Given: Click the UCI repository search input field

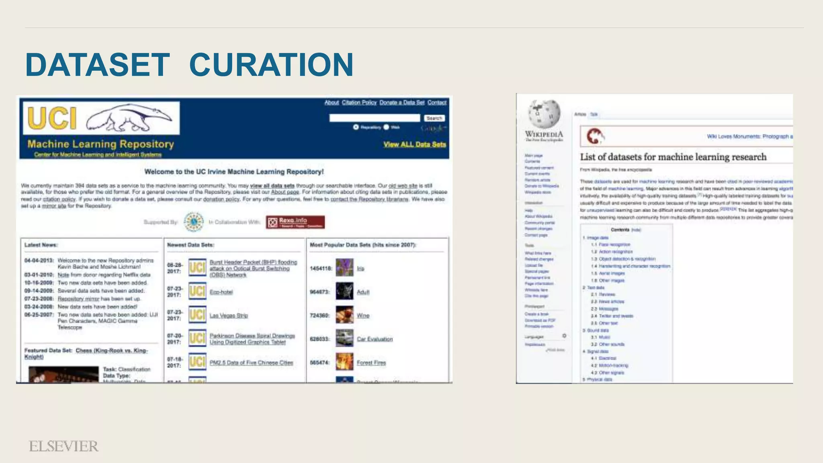Looking at the screenshot, I should point(375,118).
